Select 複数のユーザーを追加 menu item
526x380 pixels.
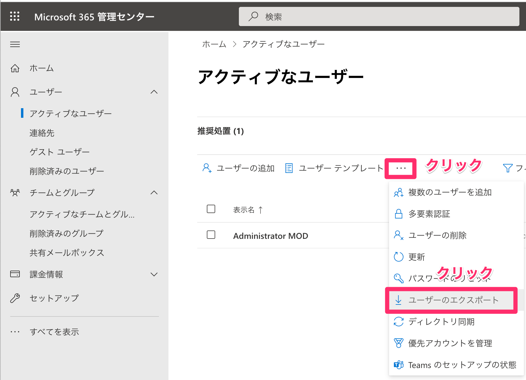point(456,192)
